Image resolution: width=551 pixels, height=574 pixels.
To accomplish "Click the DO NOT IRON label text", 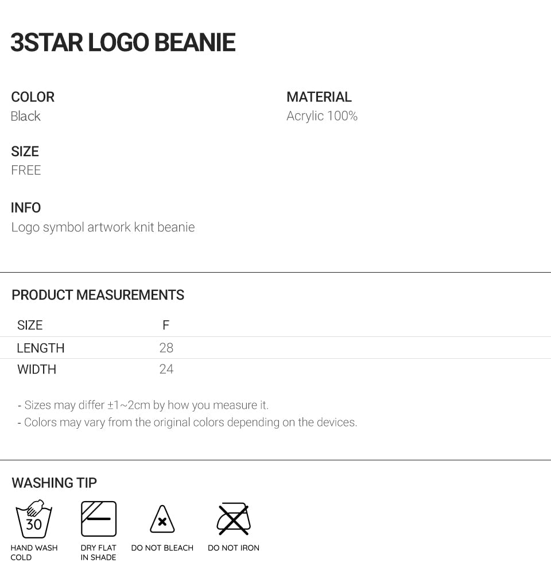I will tap(234, 548).
